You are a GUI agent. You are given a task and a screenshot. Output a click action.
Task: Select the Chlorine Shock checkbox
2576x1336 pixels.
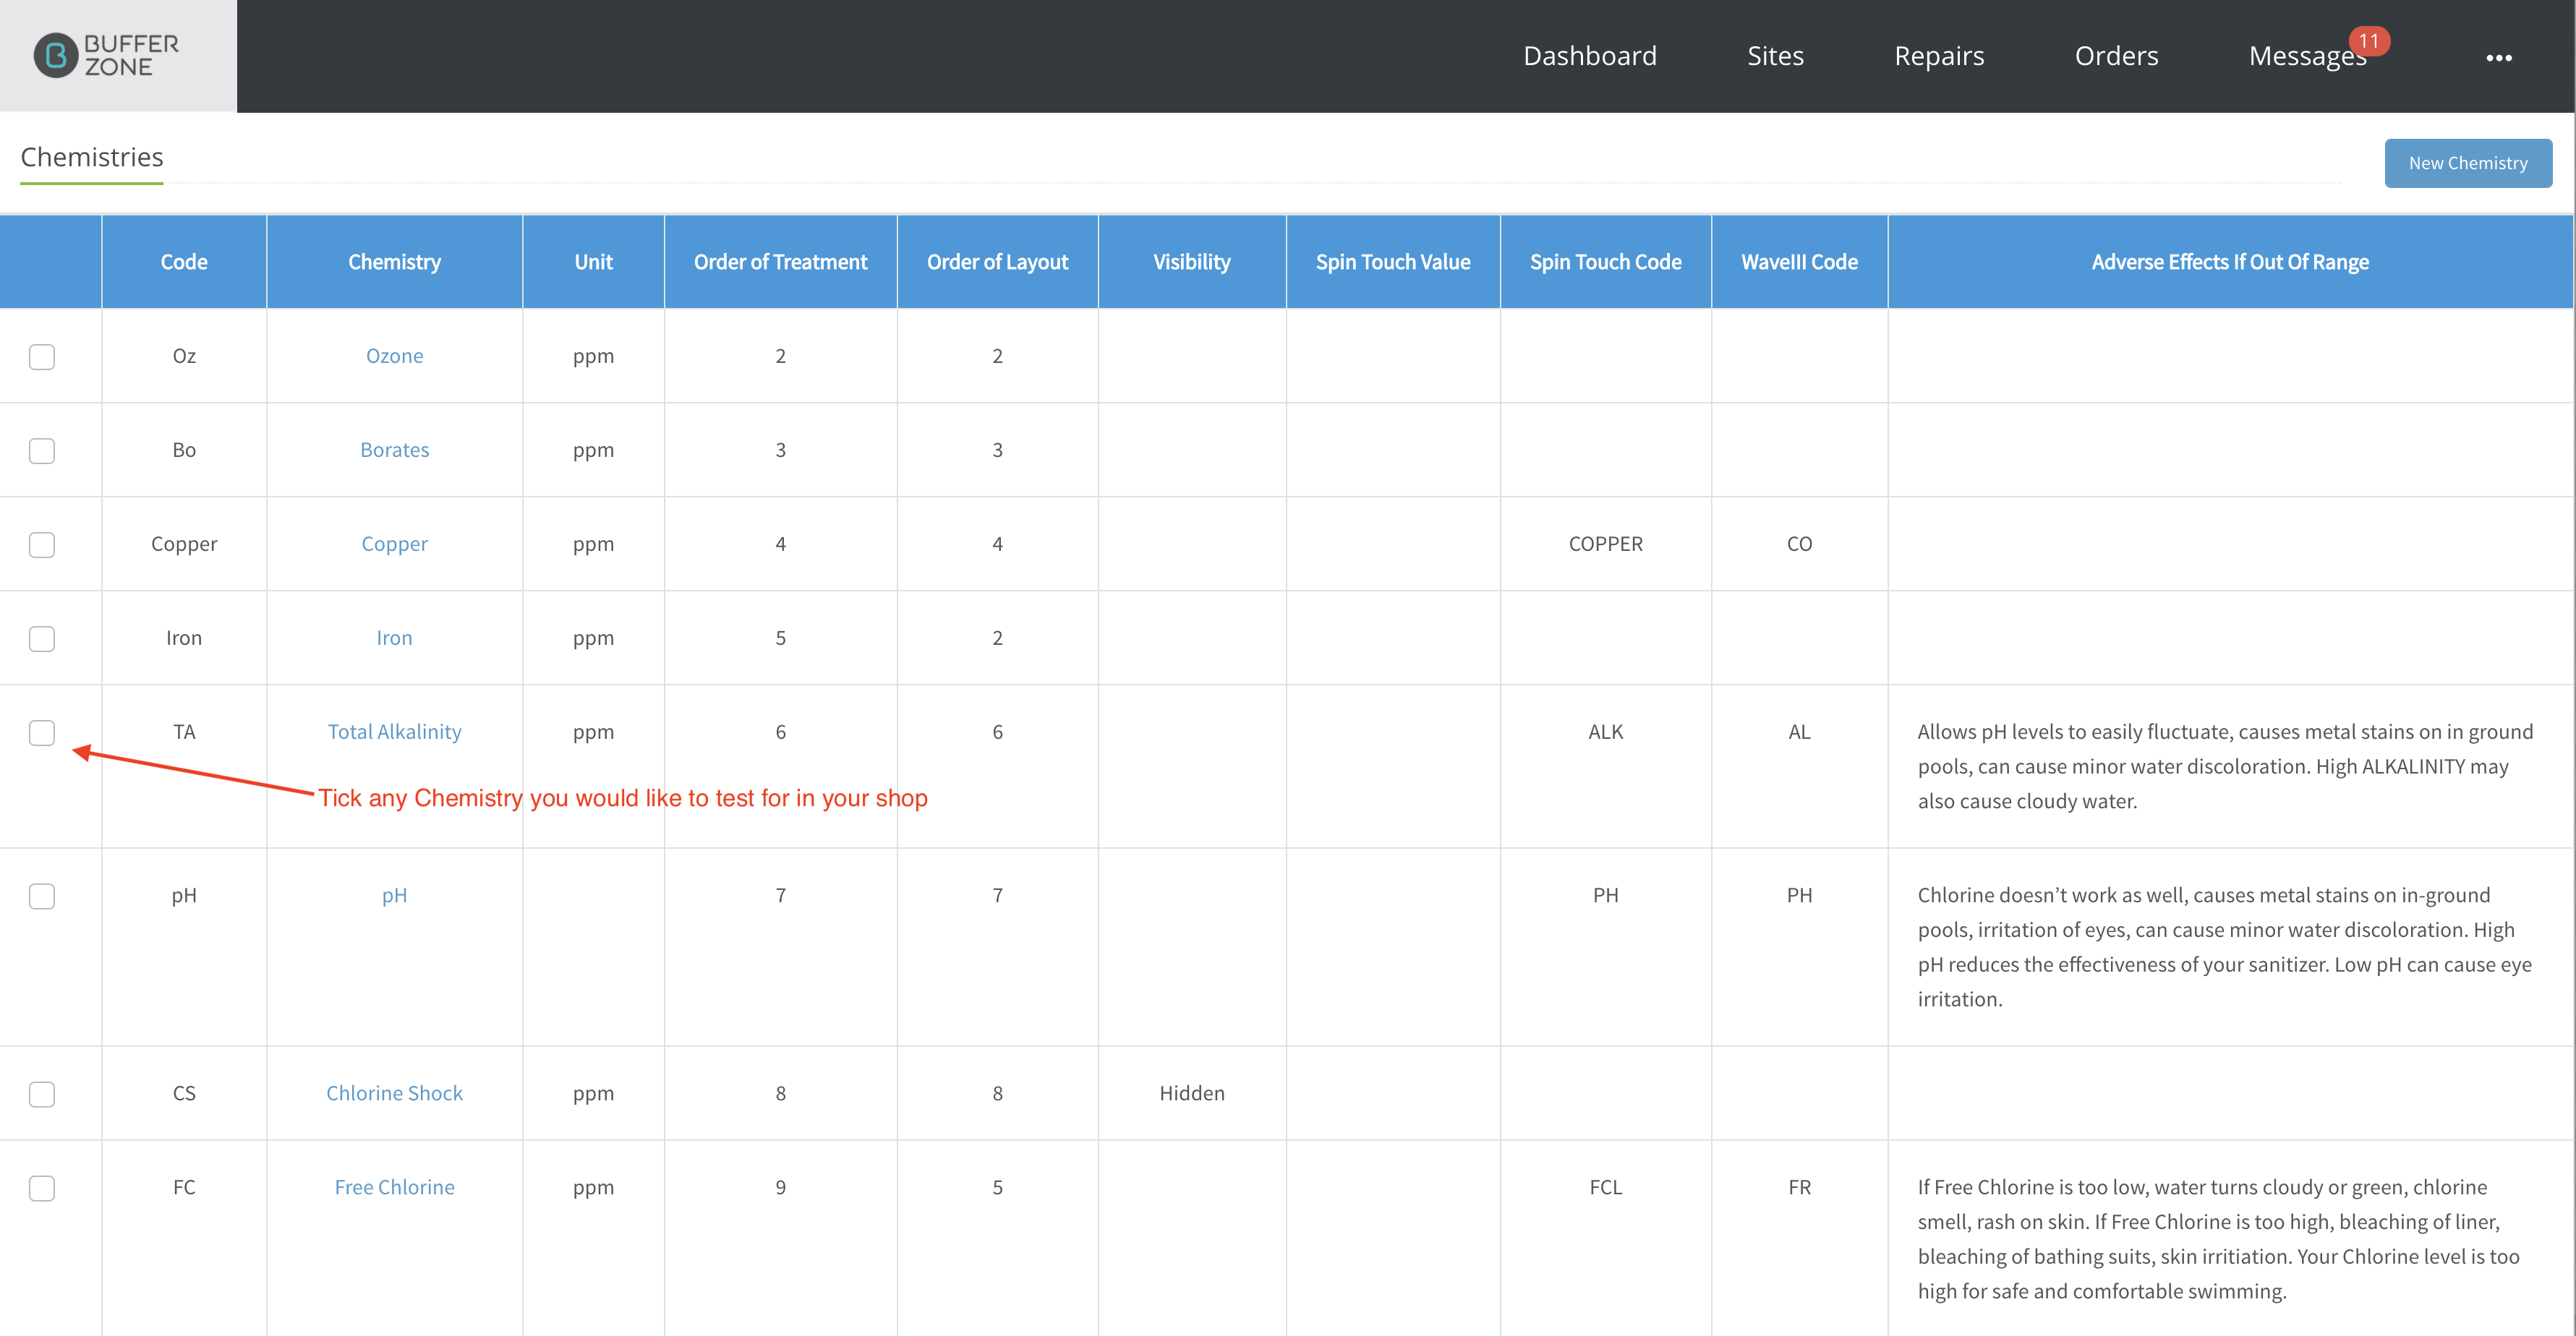42,1094
